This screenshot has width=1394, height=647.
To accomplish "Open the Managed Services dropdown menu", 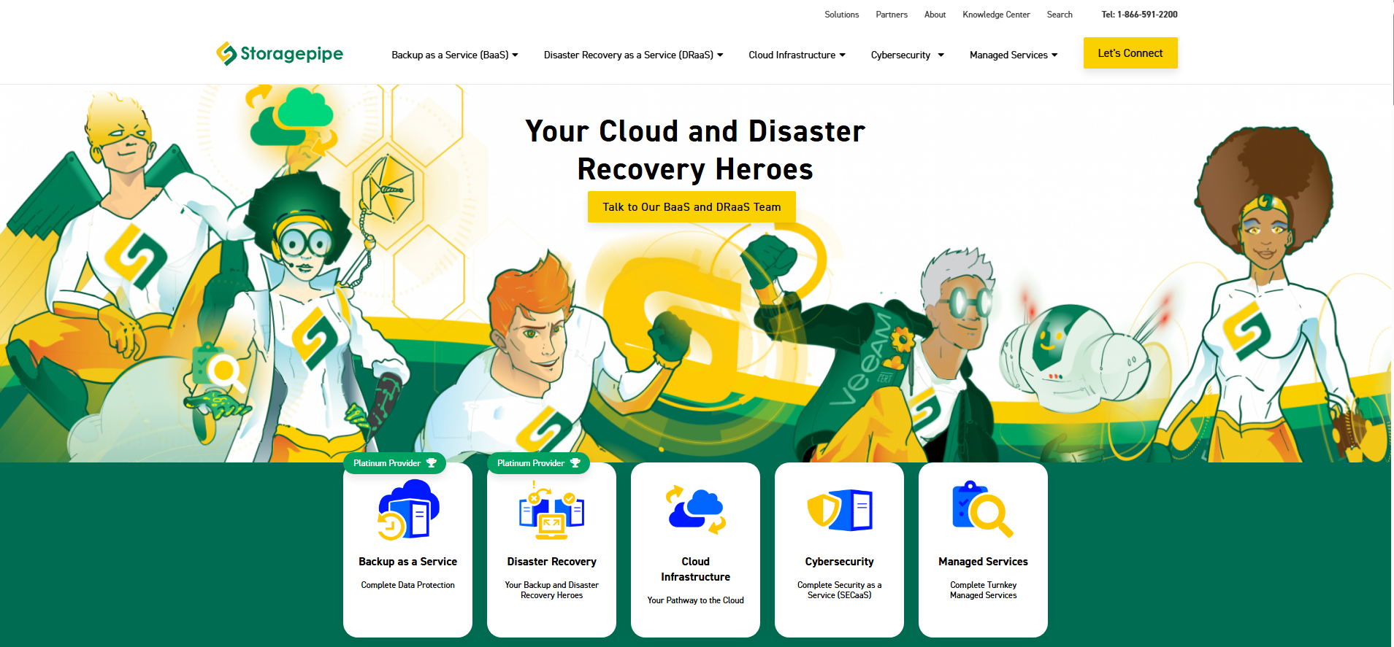I will pos(1014,55).
